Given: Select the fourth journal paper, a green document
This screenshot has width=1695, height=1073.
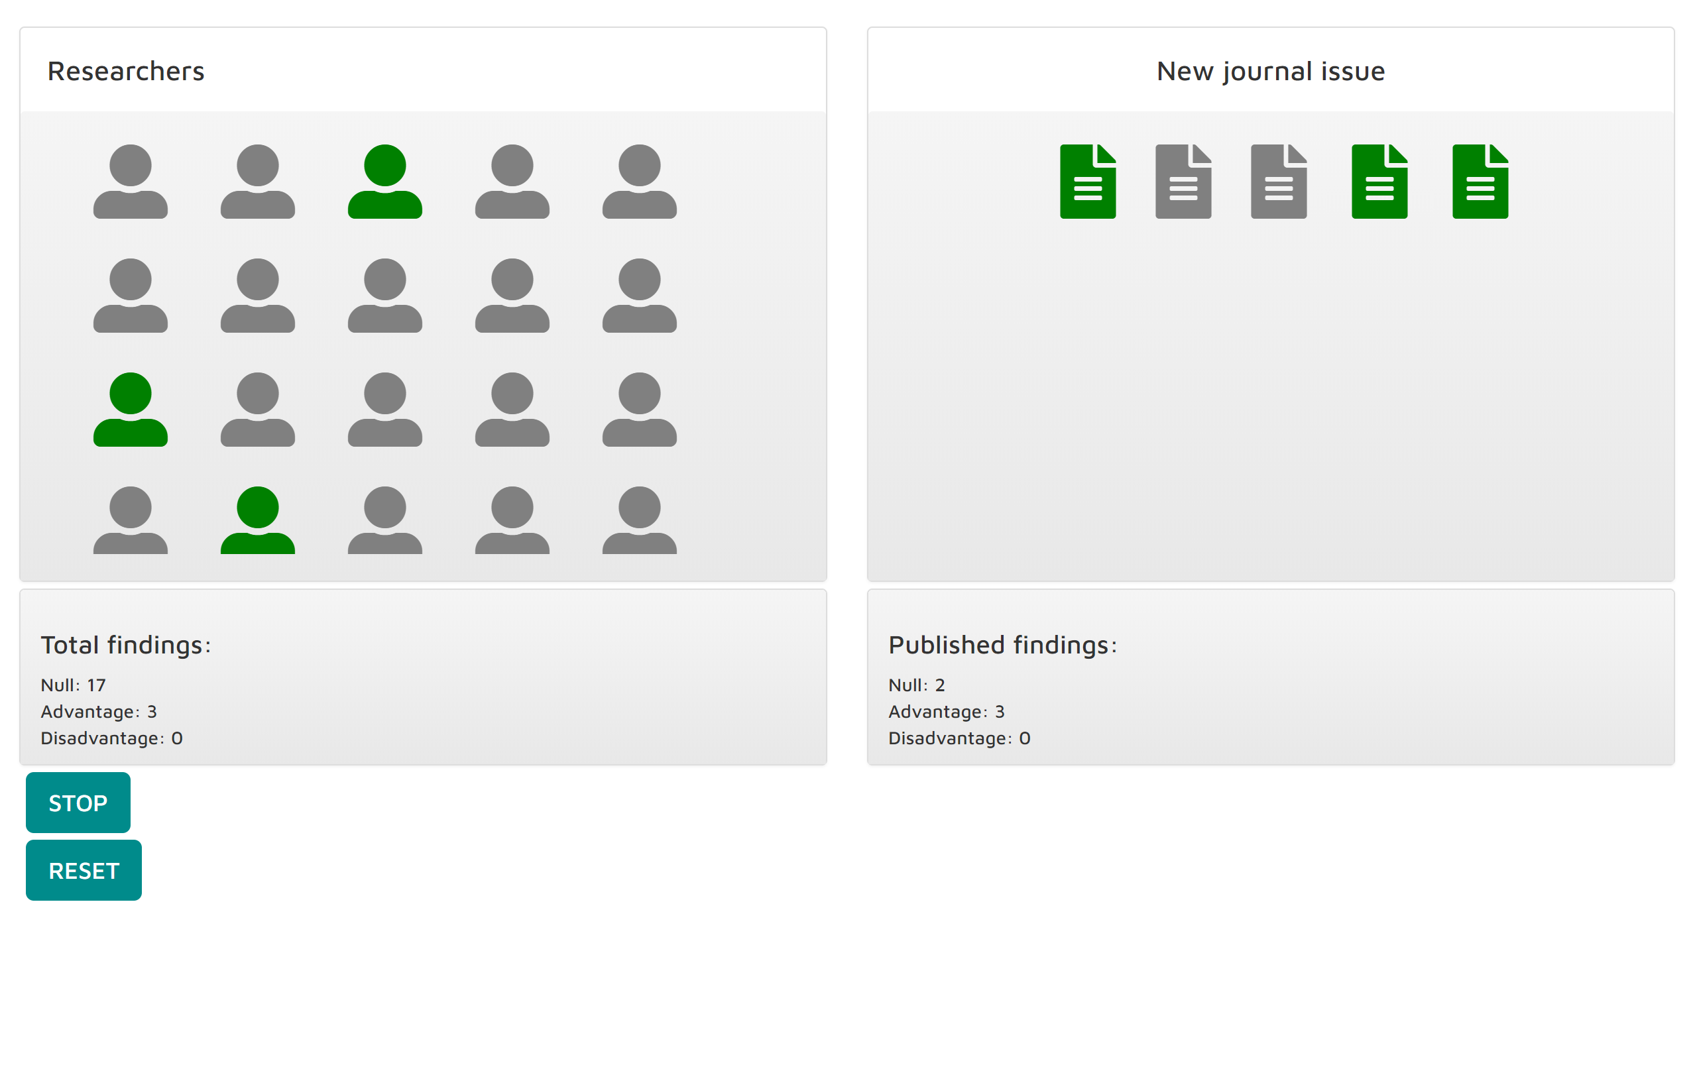Looking at the screenshot, I should point(1378,182).
